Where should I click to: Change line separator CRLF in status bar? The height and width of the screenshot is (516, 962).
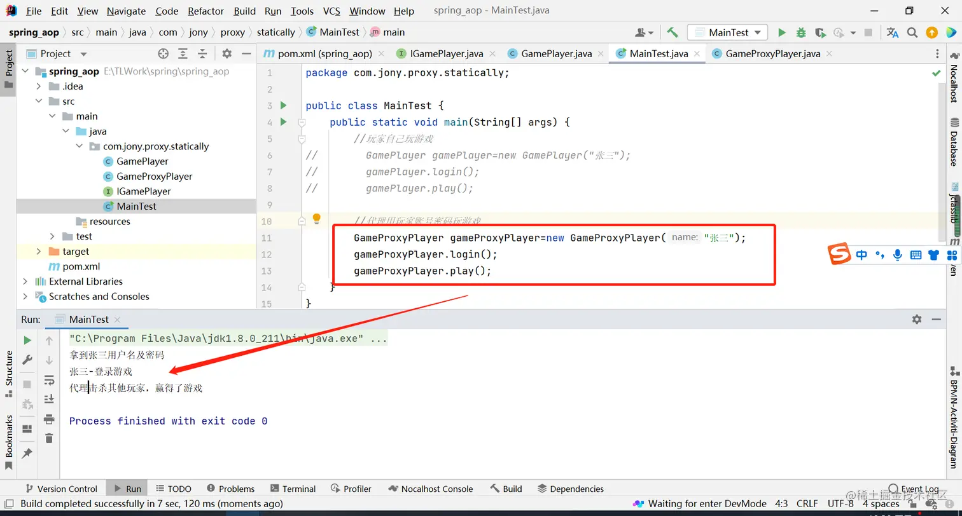[x=807, y=504]
